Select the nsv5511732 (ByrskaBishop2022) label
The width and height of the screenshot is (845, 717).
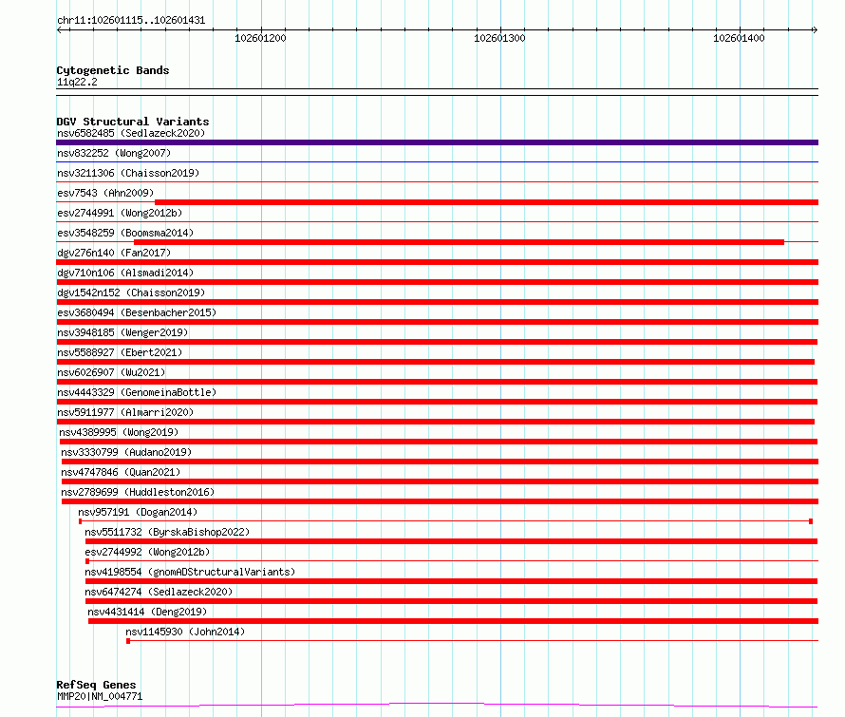point(167,532)
